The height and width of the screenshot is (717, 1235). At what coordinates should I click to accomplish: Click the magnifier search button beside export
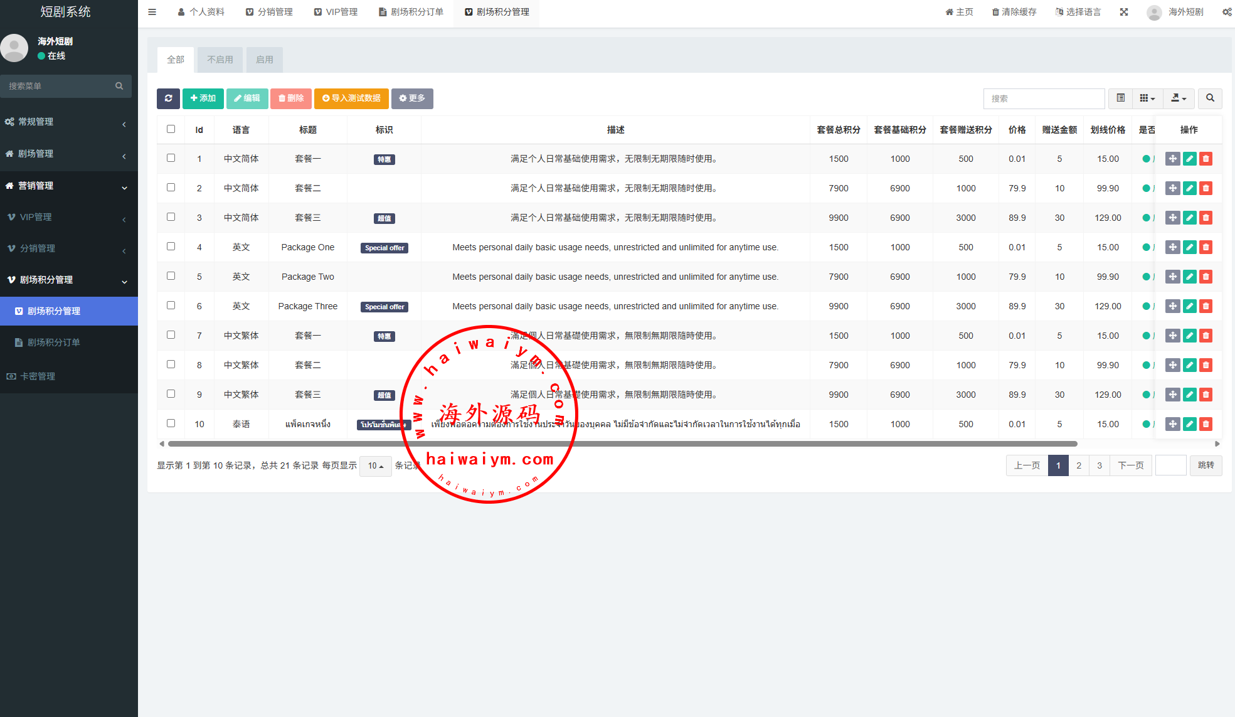(1210, 98)
